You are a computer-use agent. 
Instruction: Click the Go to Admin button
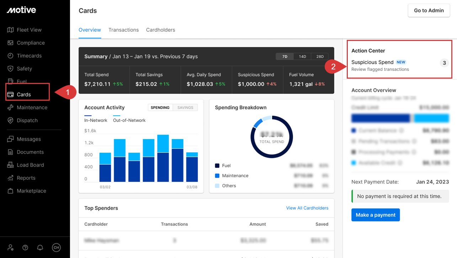(429, 11)
